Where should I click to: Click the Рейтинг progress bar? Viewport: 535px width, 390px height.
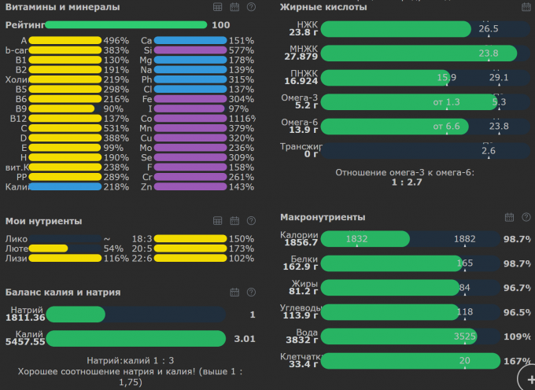tap(126, 25)
